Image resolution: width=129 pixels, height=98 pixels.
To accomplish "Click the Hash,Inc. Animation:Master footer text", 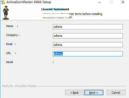I will point(19,86).
